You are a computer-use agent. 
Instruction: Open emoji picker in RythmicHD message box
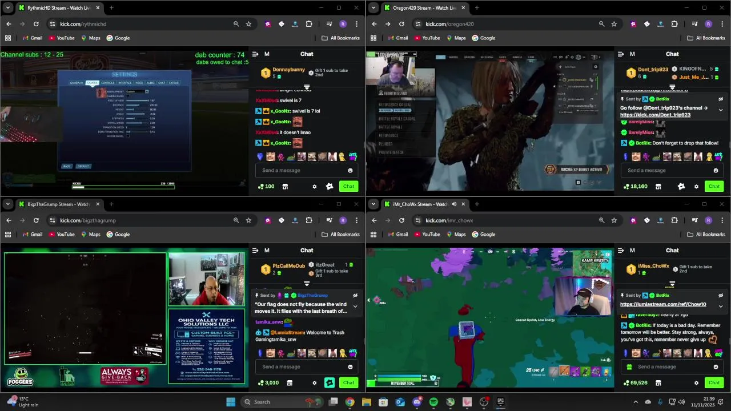click(350, 170)
